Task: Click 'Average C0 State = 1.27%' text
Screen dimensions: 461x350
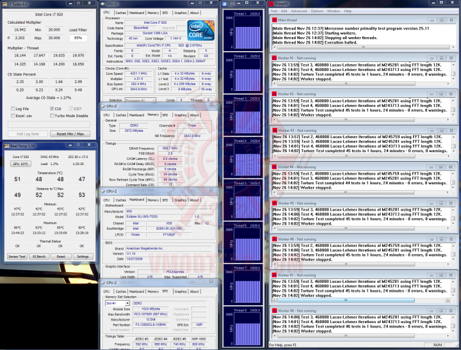Action: 49,98
